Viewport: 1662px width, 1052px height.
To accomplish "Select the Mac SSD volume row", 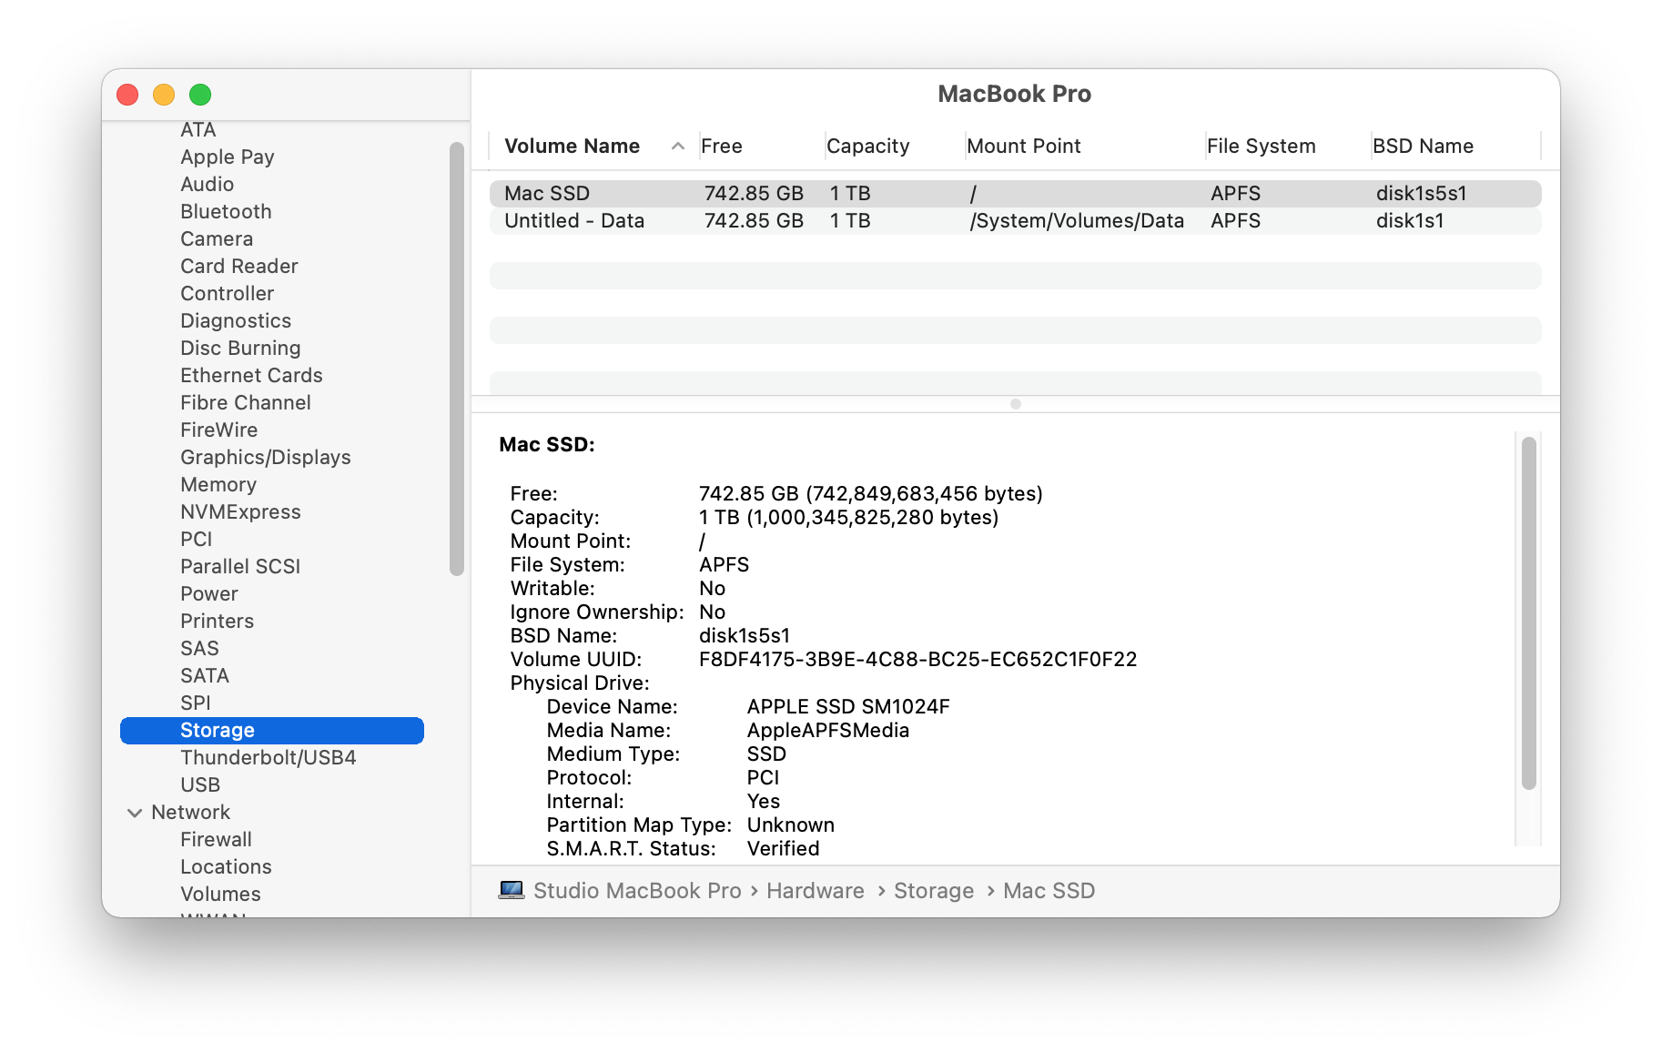I will 1016,193.
